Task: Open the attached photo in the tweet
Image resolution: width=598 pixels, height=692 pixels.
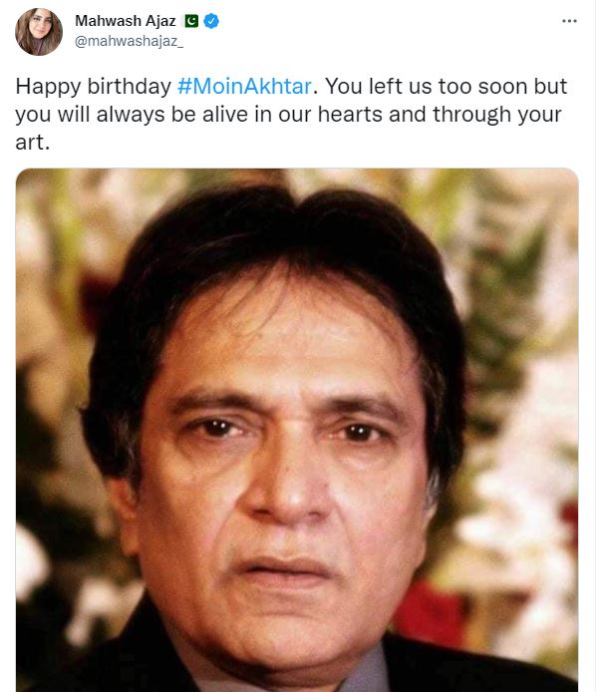Action: 297,430
